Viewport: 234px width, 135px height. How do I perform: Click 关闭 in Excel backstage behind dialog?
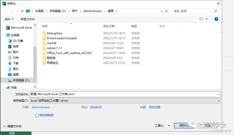tap(12, 133)
